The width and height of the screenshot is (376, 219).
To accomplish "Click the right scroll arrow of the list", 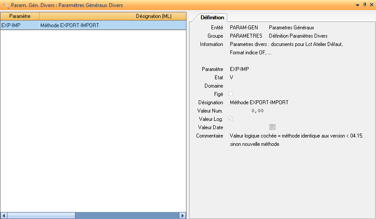I will tap(183, 215).
